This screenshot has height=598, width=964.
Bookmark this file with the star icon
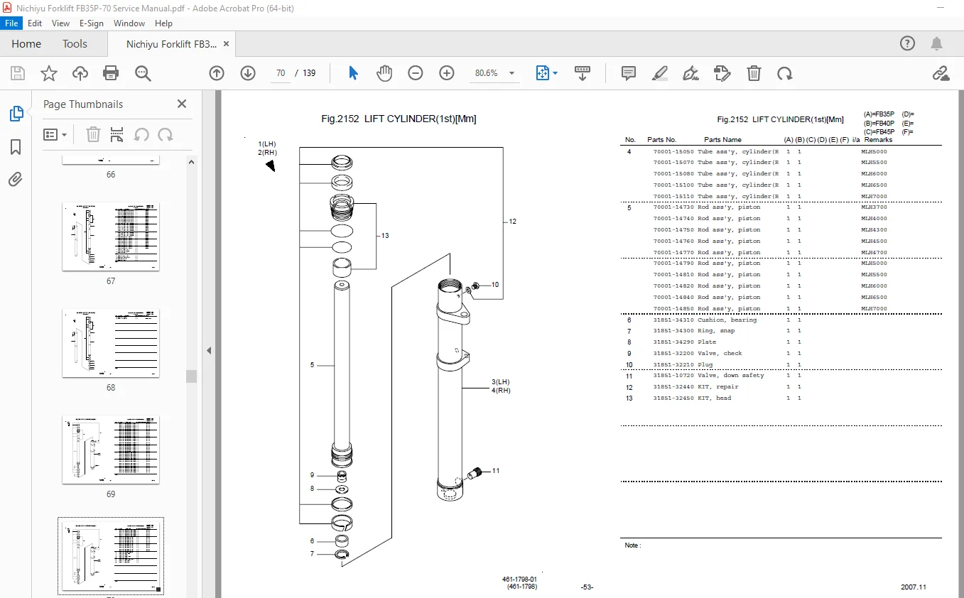click(49, 73)
